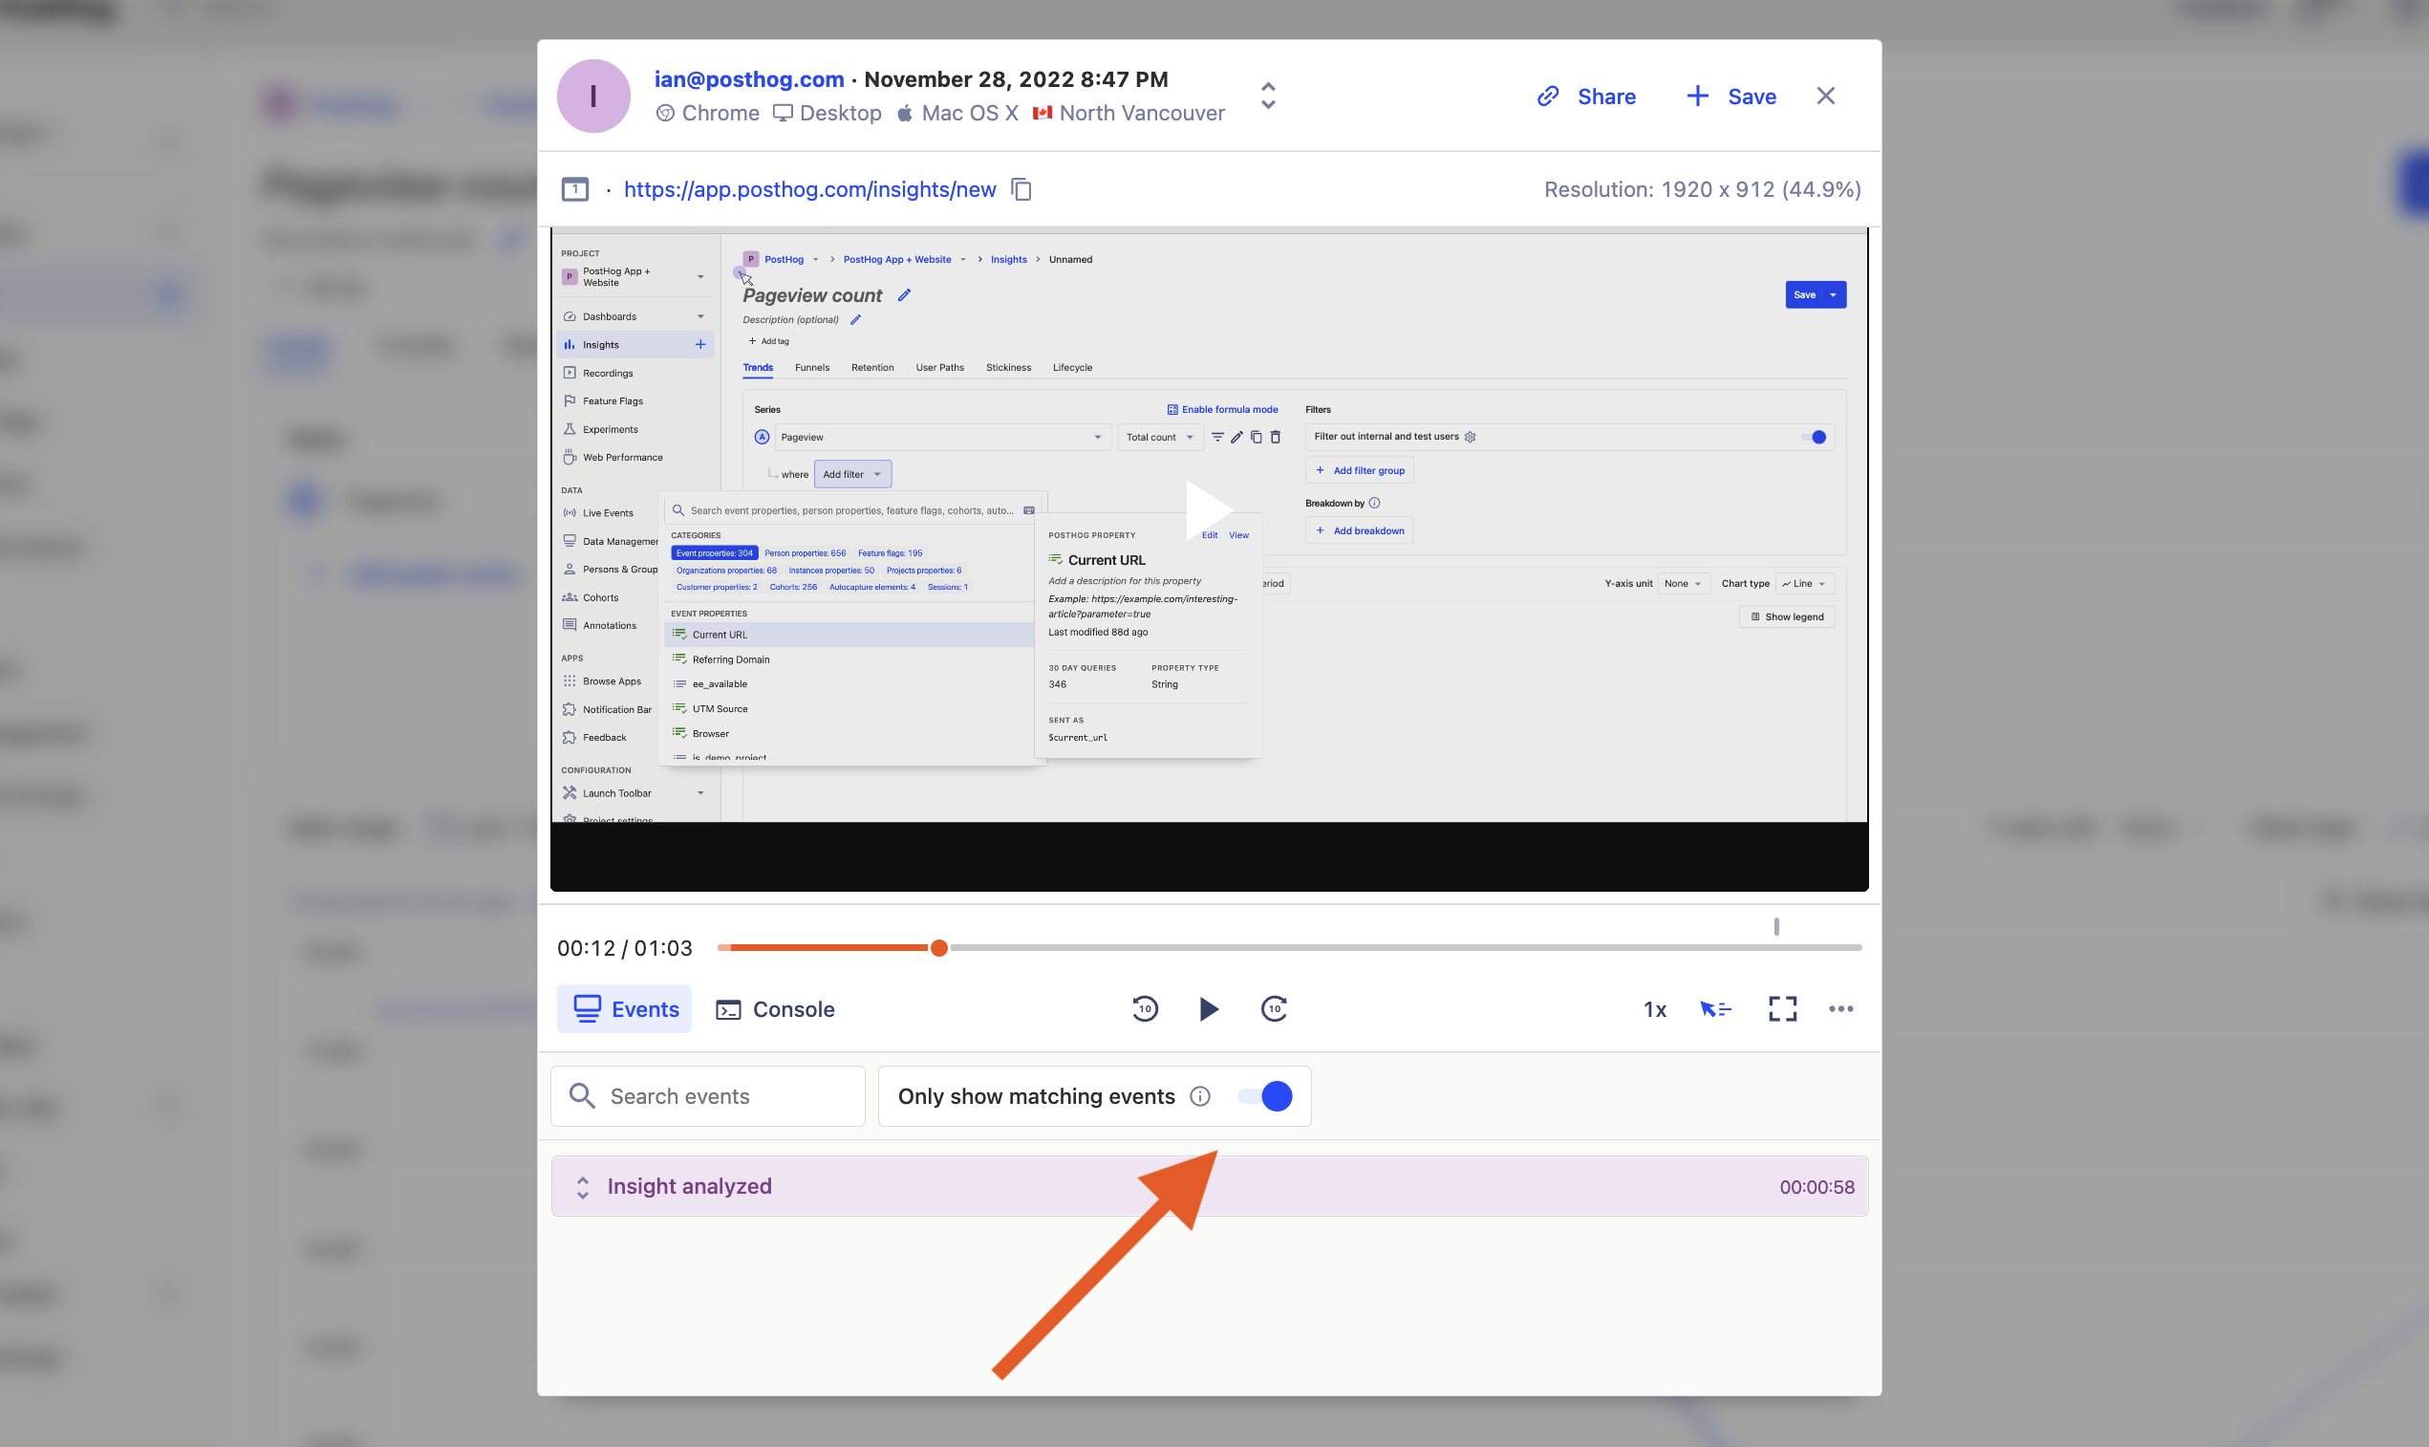Disable Only show matching events toggle
The height and width of the screenshot is (1447, 2429).
pos(1265,1096)
